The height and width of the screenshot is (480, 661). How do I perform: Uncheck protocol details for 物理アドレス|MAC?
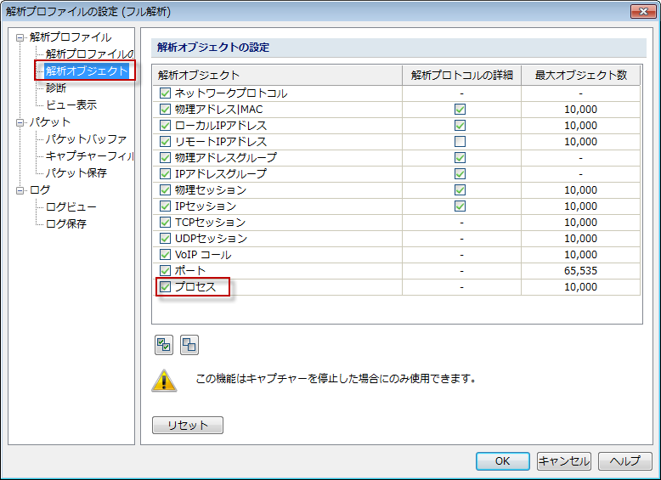click(460, 110)
